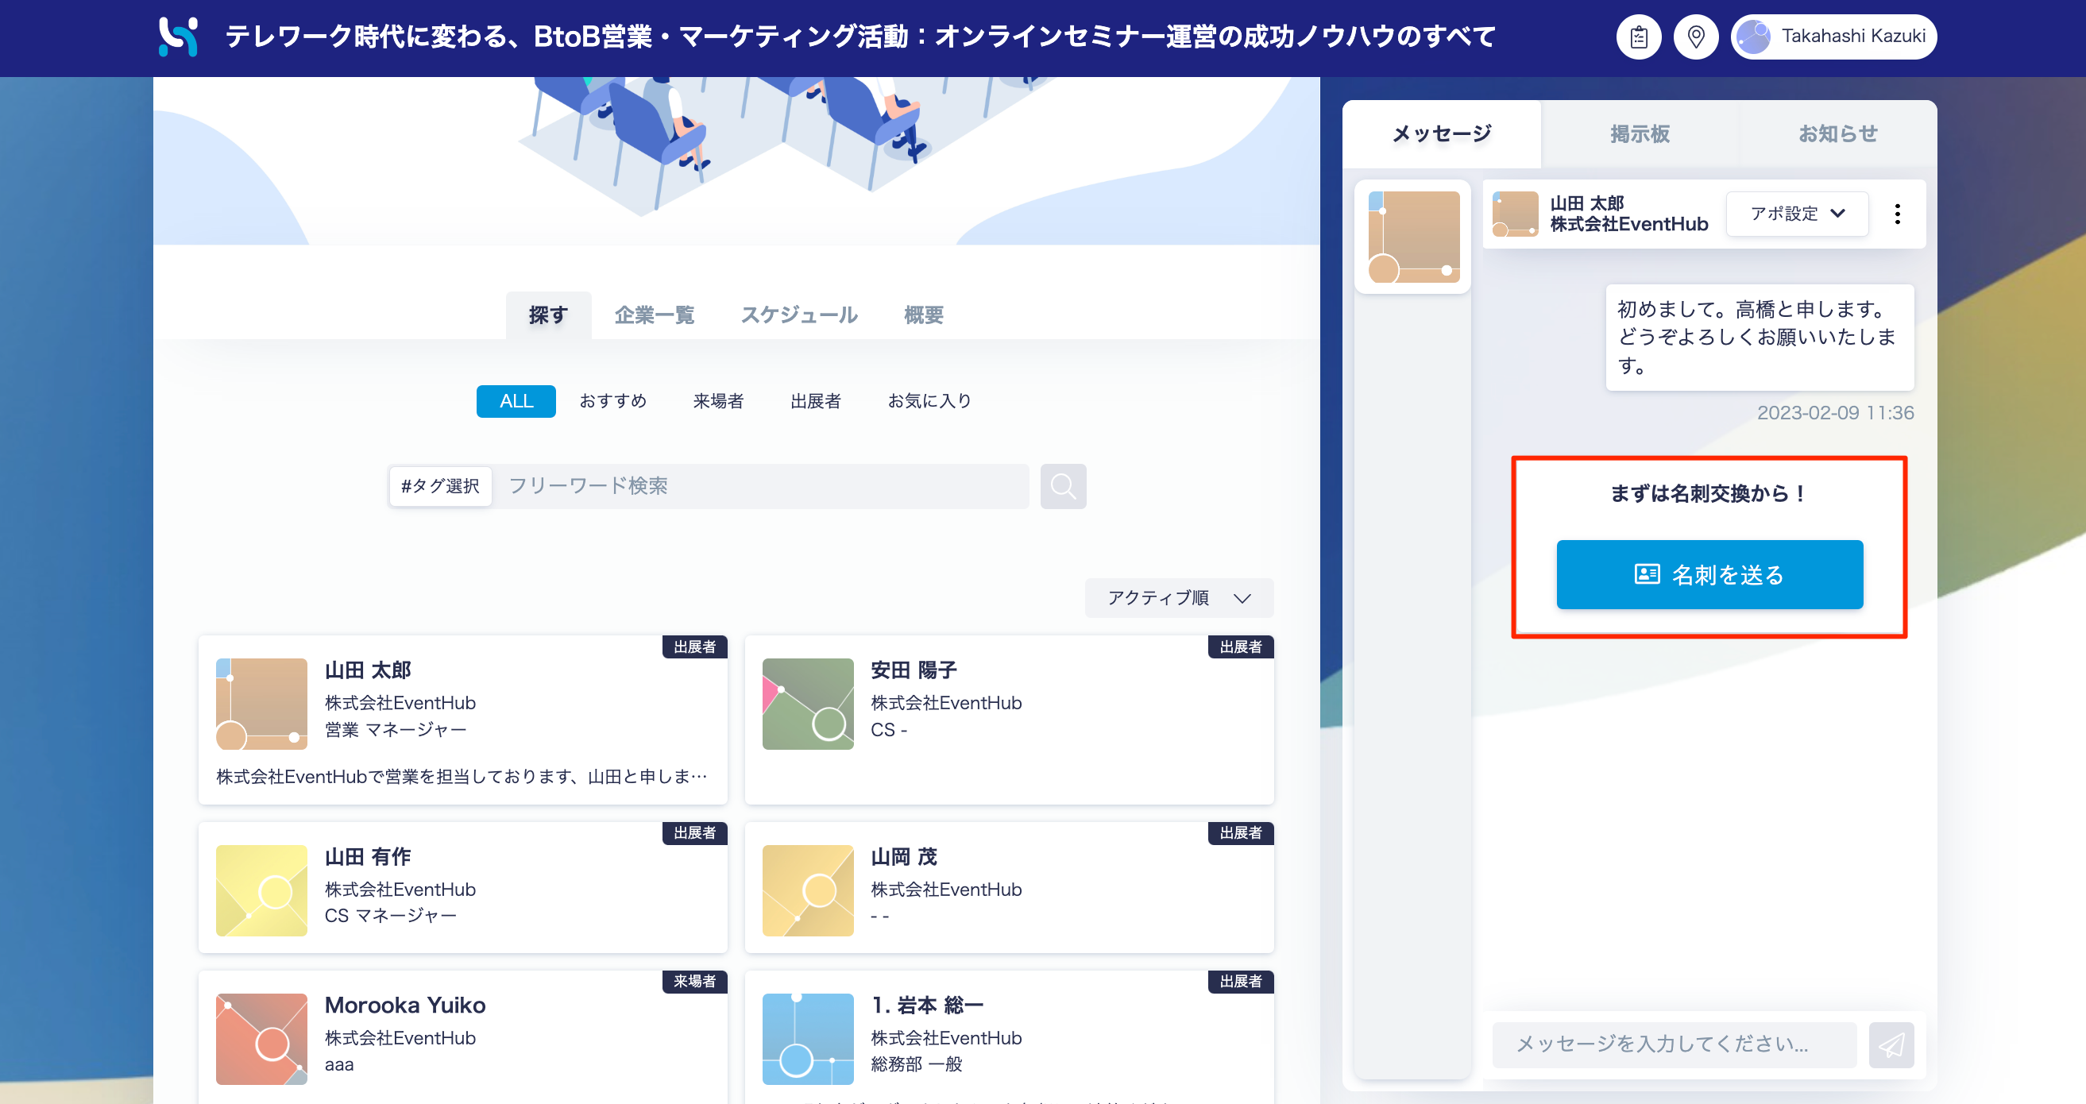Filter list to 出展者 only
The image size is (2086, 1104).
coord(815,401)
